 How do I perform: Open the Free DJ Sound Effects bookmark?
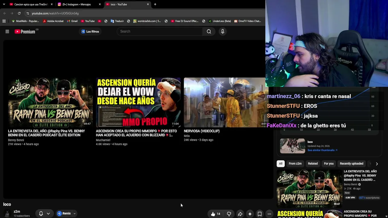tap(185, 21)
